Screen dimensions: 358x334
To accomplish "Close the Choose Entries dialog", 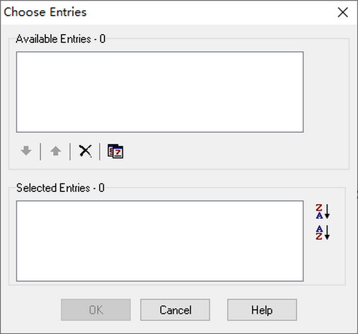I will (x=342, y=13).
